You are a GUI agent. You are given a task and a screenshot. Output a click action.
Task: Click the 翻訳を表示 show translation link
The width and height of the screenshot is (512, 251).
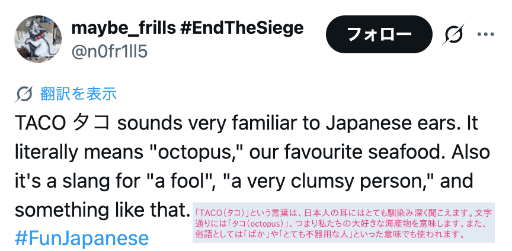click(78, 94)
